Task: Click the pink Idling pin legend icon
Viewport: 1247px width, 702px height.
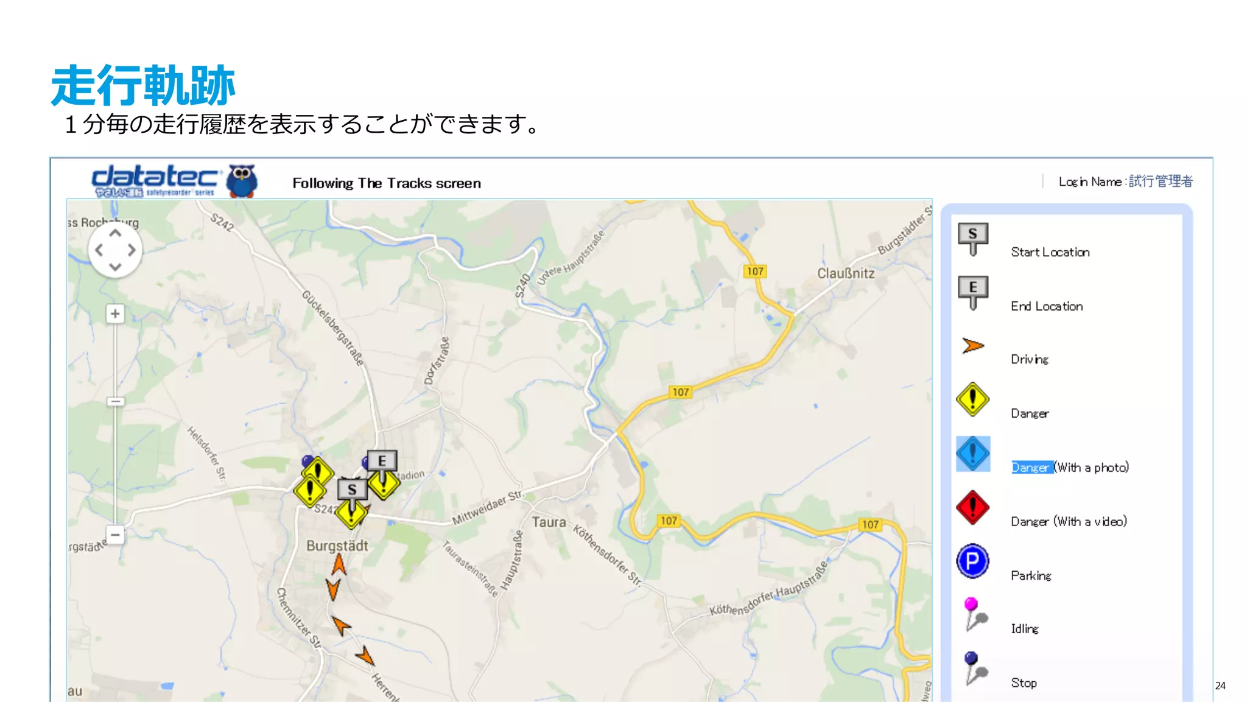Action: pyautogui.click(x=975, y=614)
